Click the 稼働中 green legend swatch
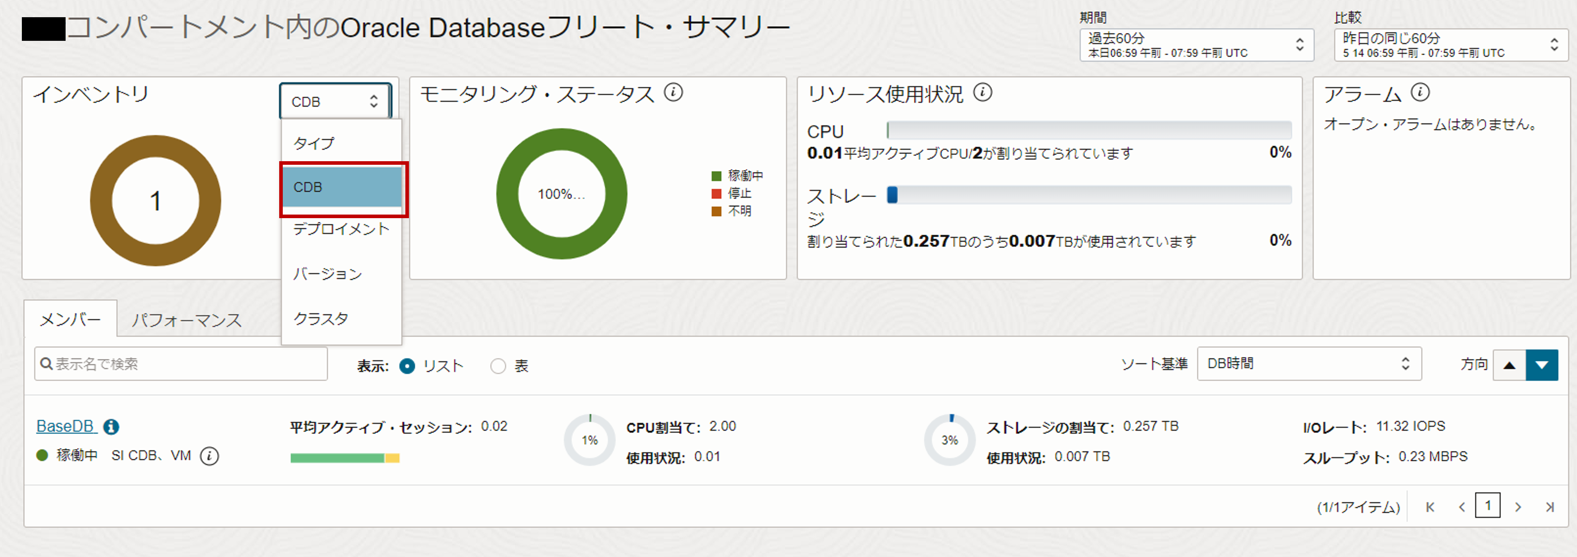 click(x=716, y=176)
